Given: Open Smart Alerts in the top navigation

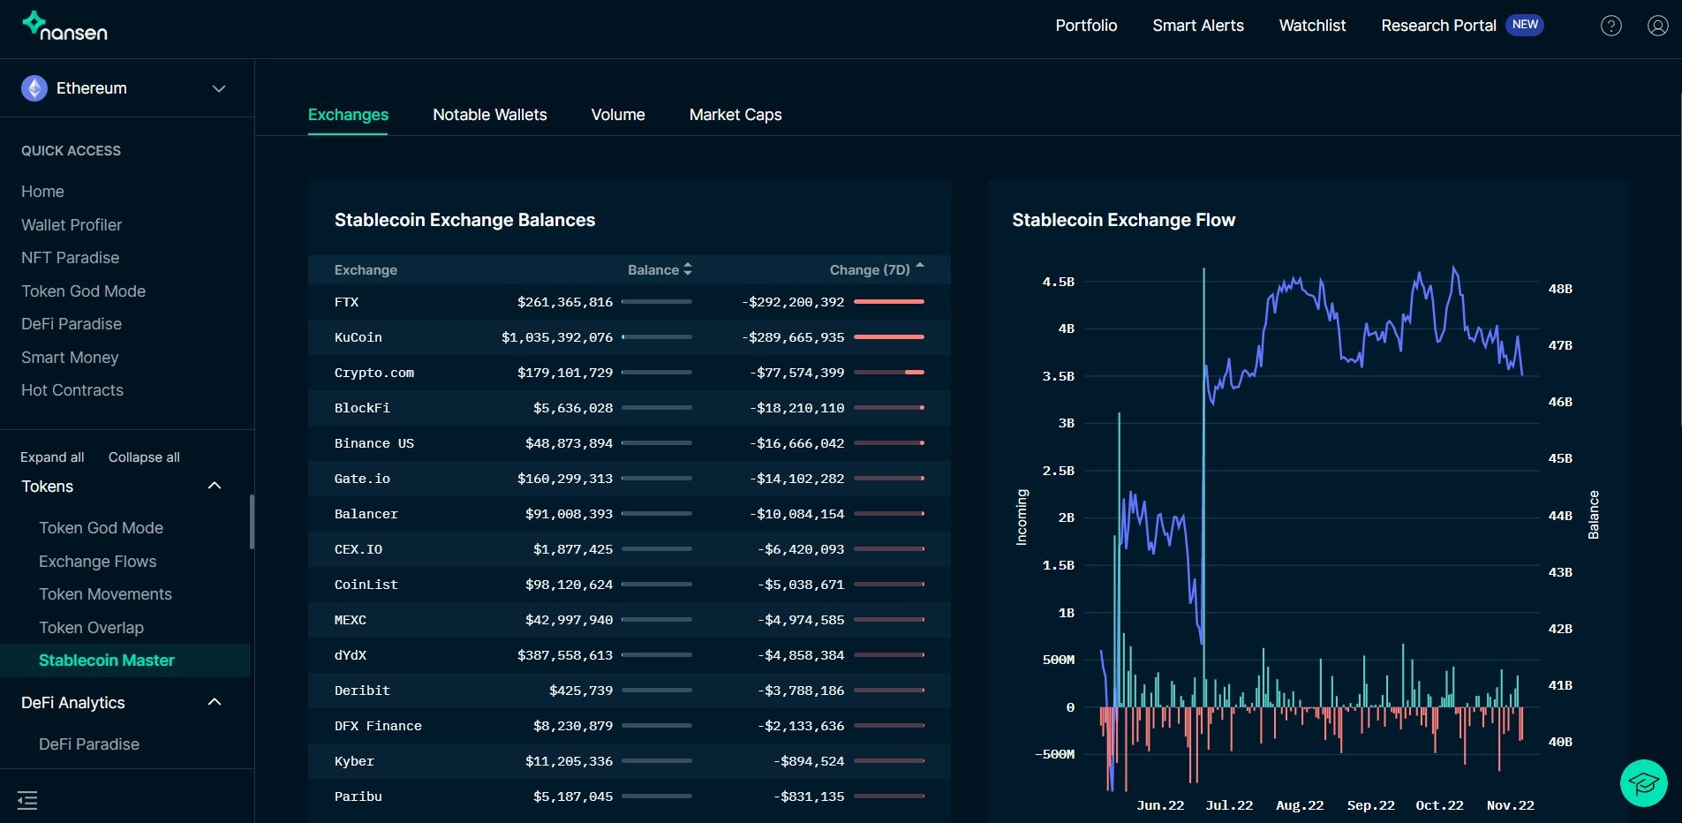Looking at the screenshot, I should click(1198, 26).
